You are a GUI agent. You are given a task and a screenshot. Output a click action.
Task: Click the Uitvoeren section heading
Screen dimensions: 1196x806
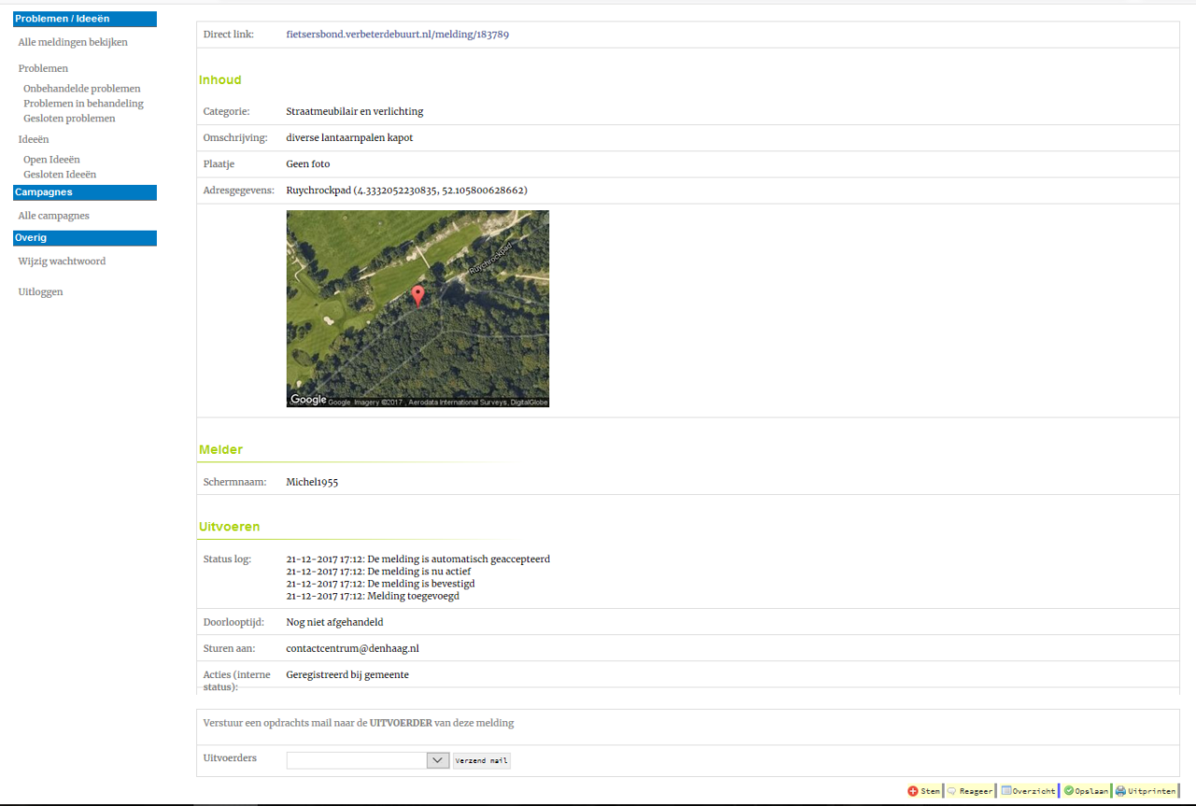coord(229,528)
